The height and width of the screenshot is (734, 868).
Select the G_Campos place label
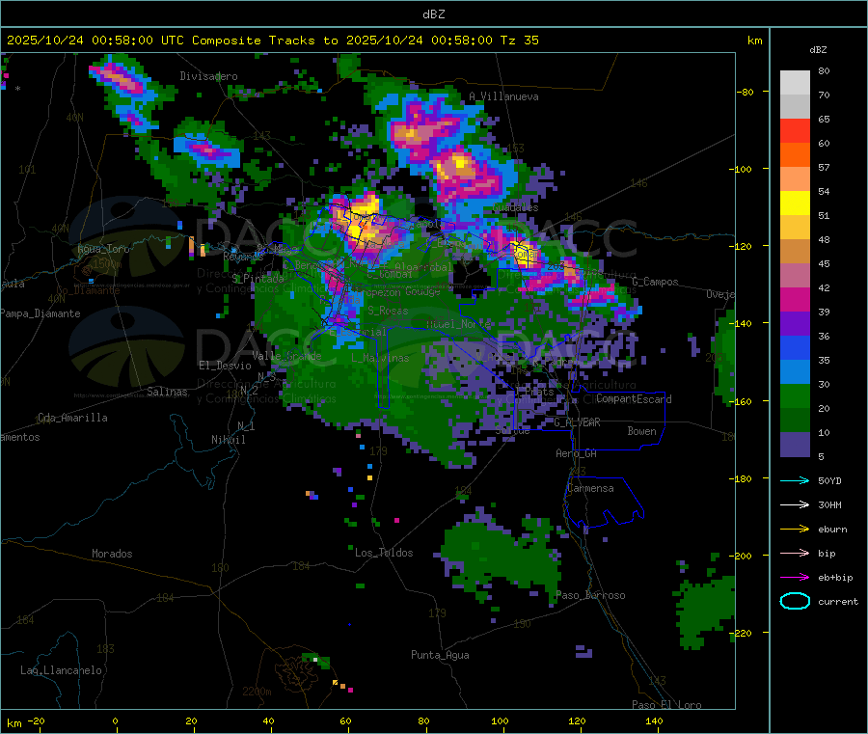(x=655, y=282)
